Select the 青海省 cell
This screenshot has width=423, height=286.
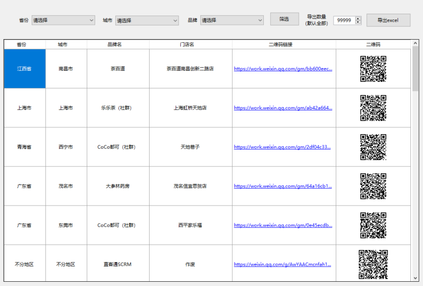click(x=25, y=147)
